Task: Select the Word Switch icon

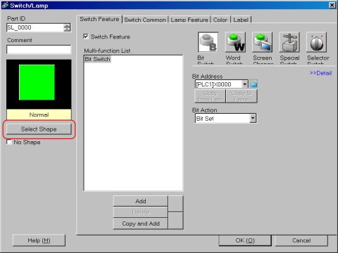Action: click(235, 42)
